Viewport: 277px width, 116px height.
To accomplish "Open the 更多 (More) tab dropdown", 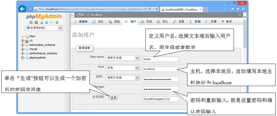I will pyautogui.click(x=226, y=22).
